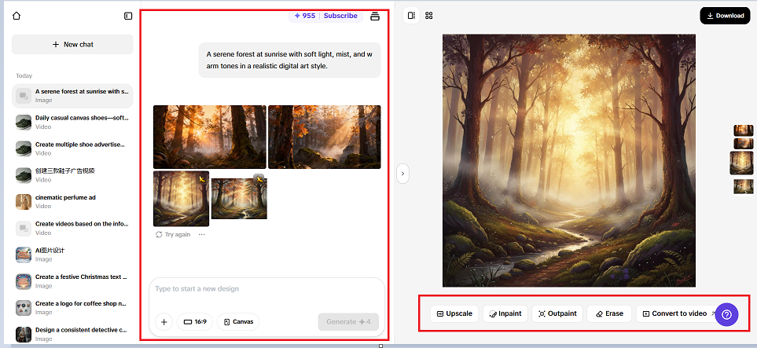Select the Canvas option
Screen dimensions: 757x348
pyautogui.click(x=237, y=321)
